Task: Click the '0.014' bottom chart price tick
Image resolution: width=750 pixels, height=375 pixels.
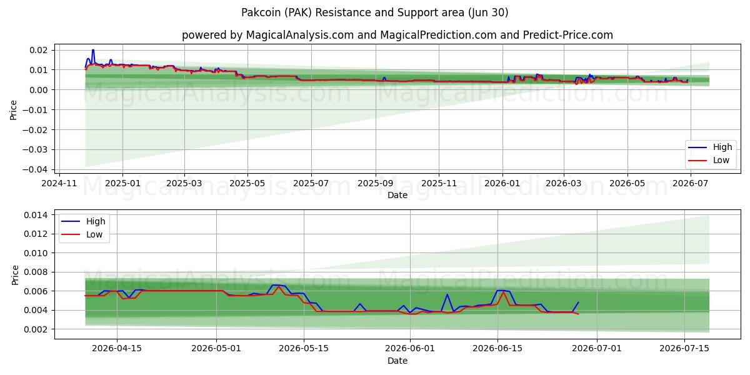Action: (x=37, y=215)
